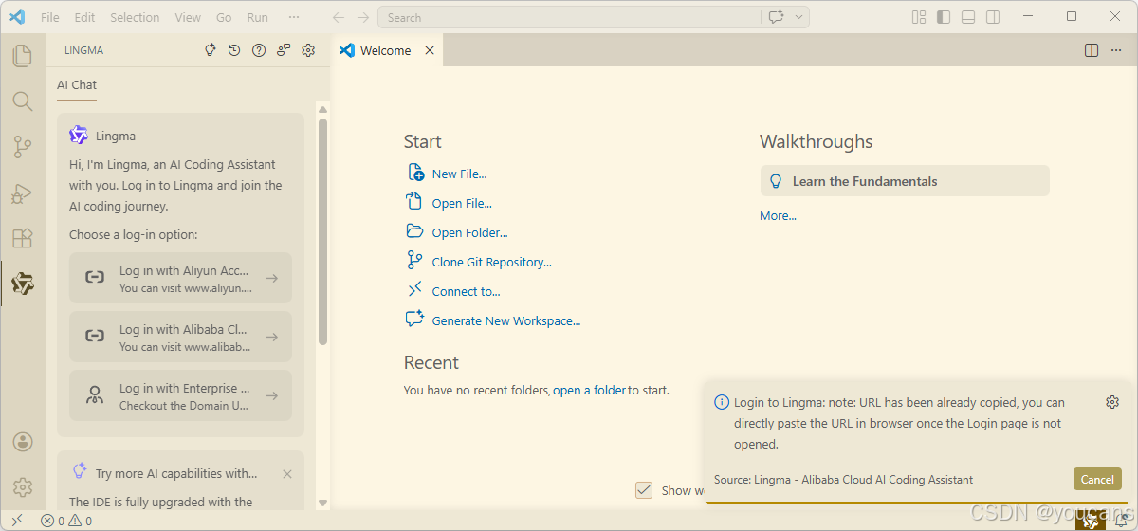The height and width of the screenshot is (531, 1138).
Task: Open the Accounts icon in activity bar
Action: [23, 442]
